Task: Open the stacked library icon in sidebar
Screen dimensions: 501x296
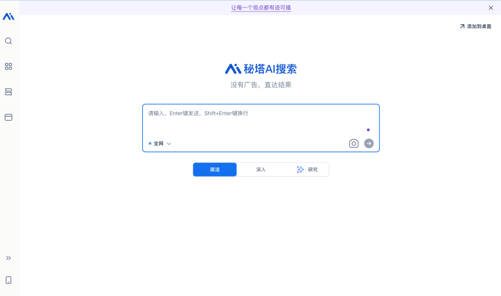Action: (9, 92)
